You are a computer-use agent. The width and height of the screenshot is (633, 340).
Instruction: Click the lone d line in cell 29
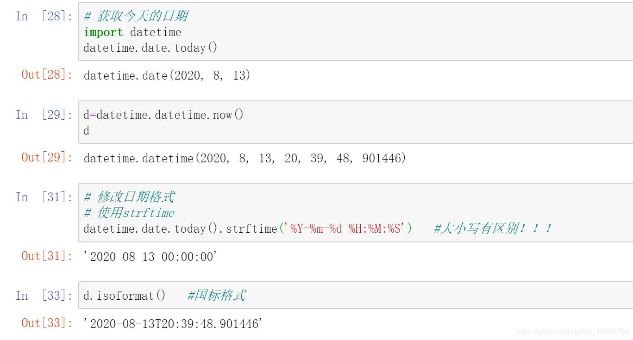pyautogui.click(x=87, y=131)
